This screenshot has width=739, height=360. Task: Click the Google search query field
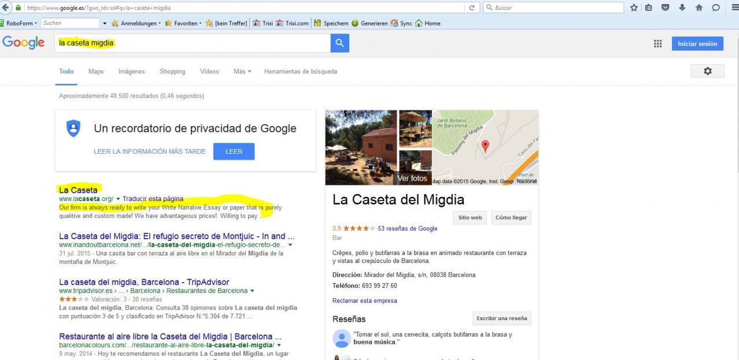coord(193,43)
